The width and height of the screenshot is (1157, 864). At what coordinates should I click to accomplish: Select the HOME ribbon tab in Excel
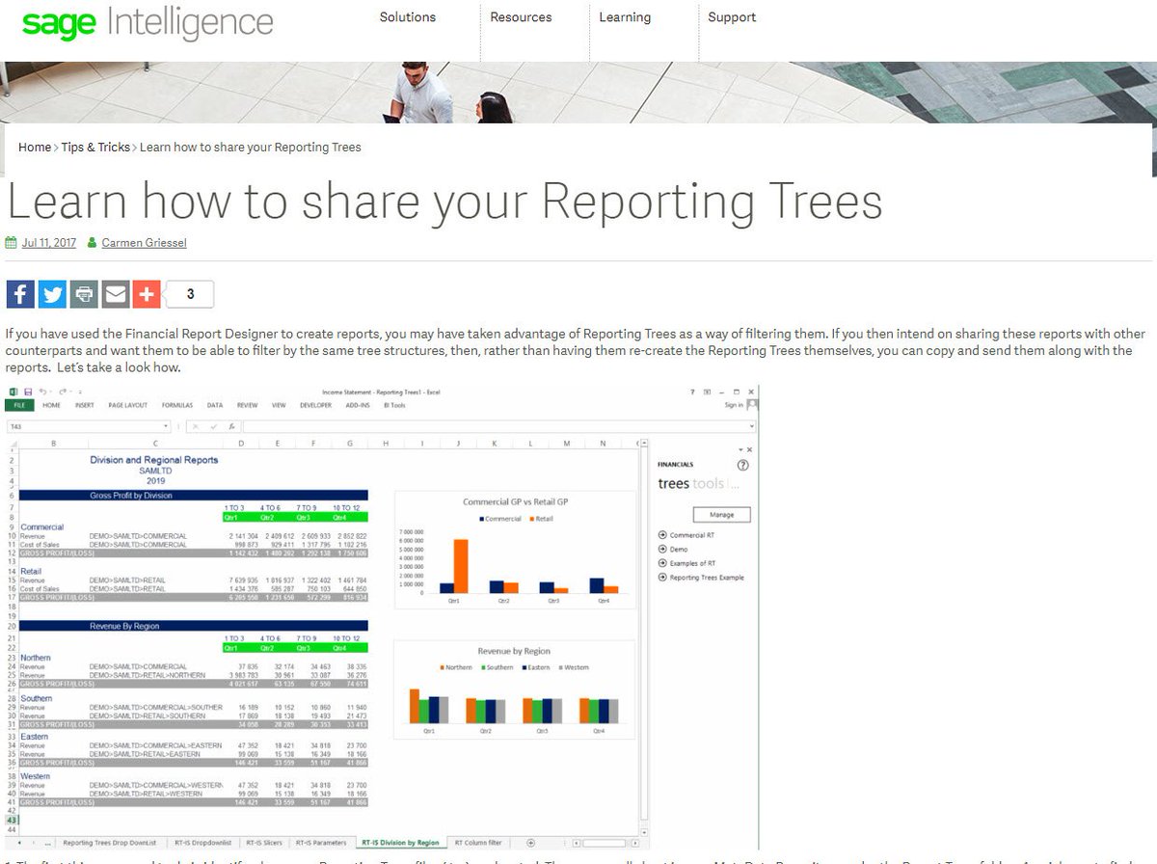tap(51, 405)
